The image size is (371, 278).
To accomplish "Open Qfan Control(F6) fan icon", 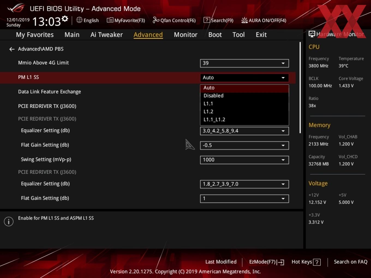I will [x=156, y=20].
